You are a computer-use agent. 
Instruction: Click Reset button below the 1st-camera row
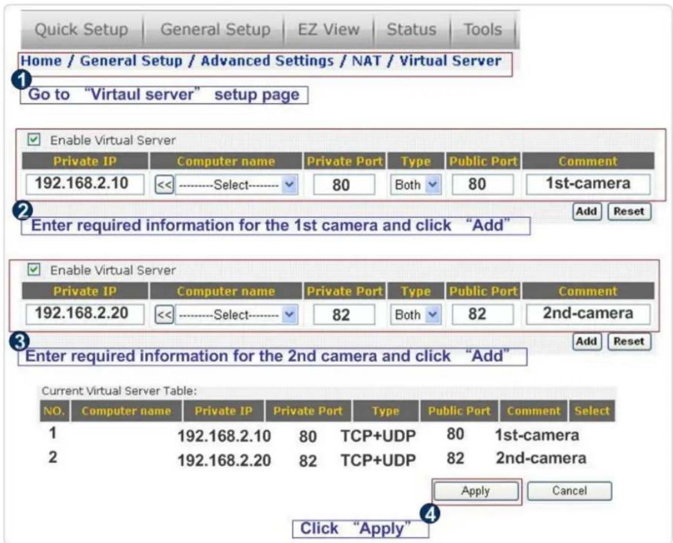click(629, 211)
